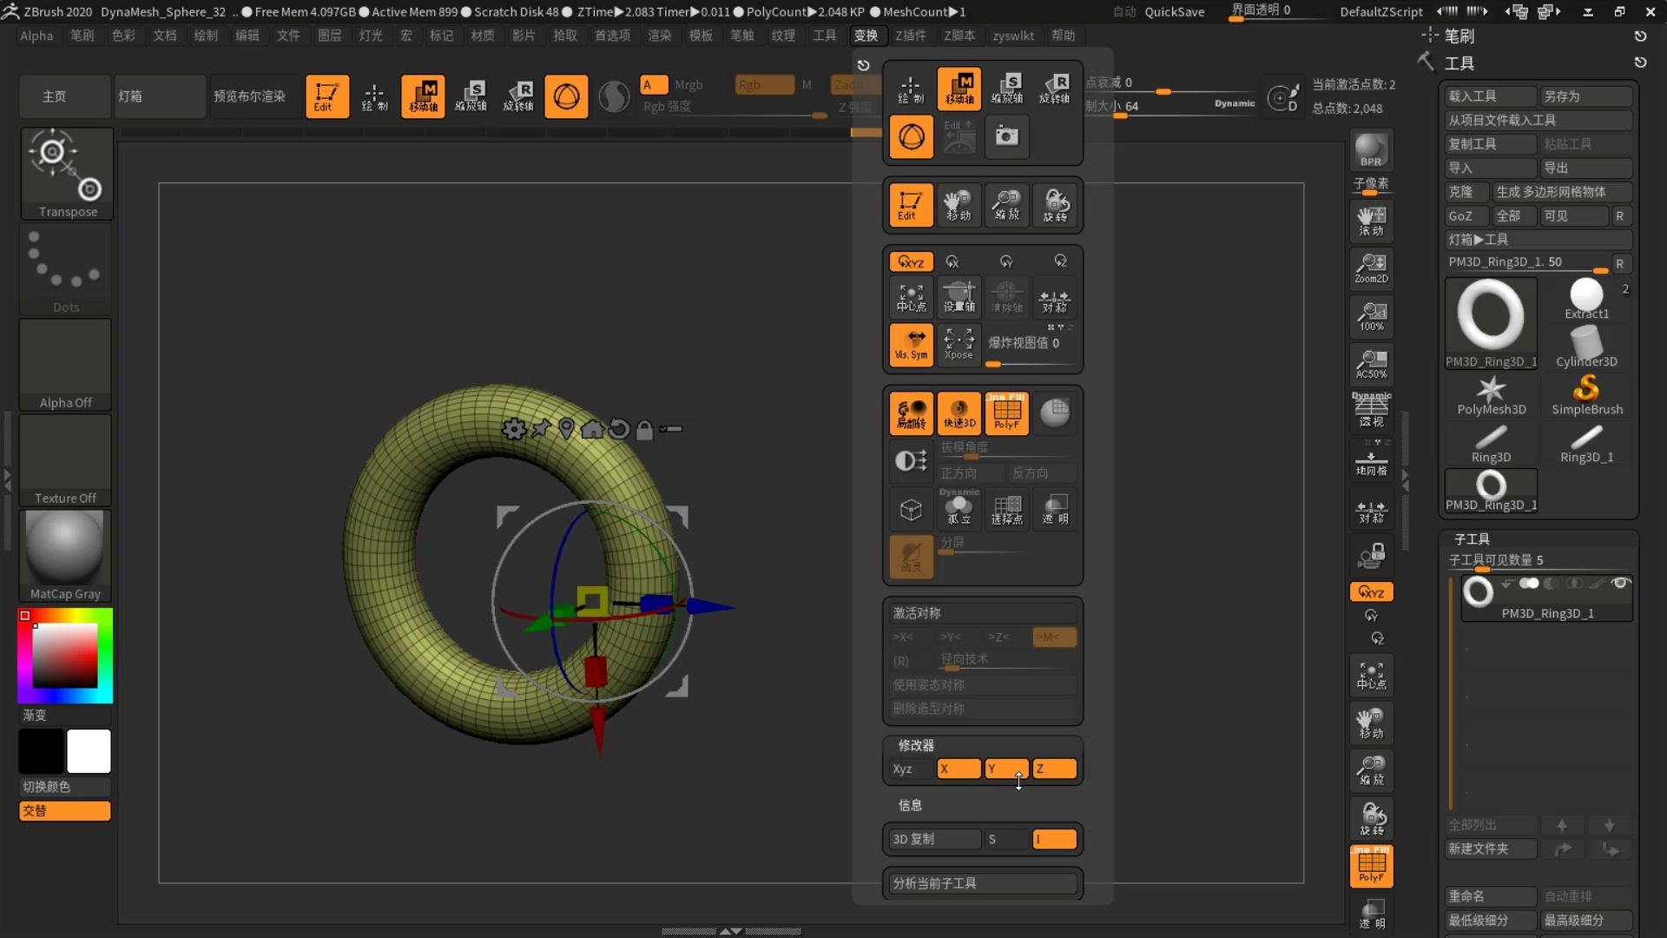Select the Zoom2D icon on the right shelf
Viewport: 1667px width, 938px height.
tap(1370, 268)
